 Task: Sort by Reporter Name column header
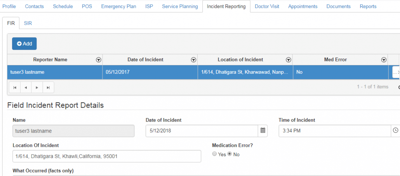(x=50, y=60)
